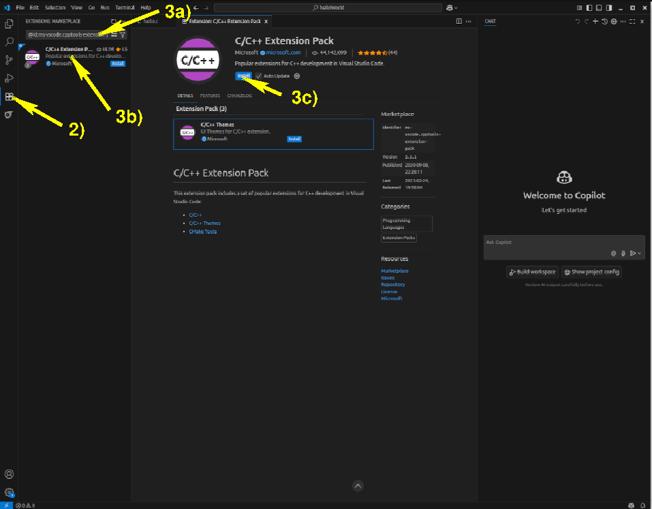
Task: Open chat settings gear in Chat panel header
Action: click(x=614, y=21)
